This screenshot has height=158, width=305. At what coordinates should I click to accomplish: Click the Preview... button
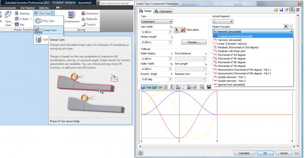point(194,42)
